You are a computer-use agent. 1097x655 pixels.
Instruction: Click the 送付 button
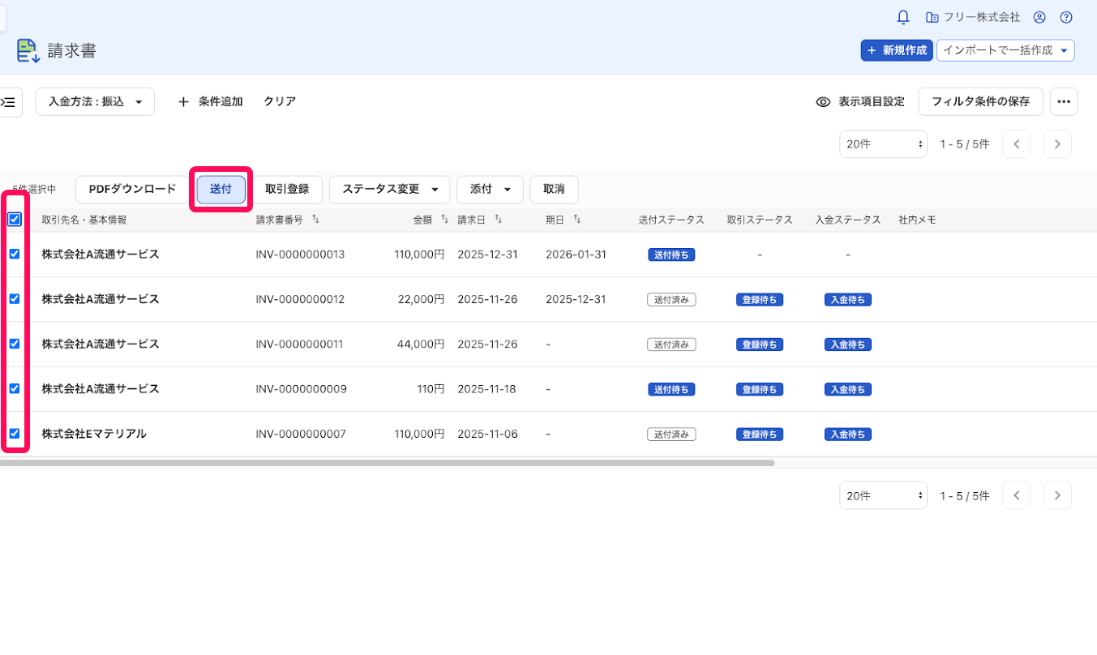pos(221,189)
